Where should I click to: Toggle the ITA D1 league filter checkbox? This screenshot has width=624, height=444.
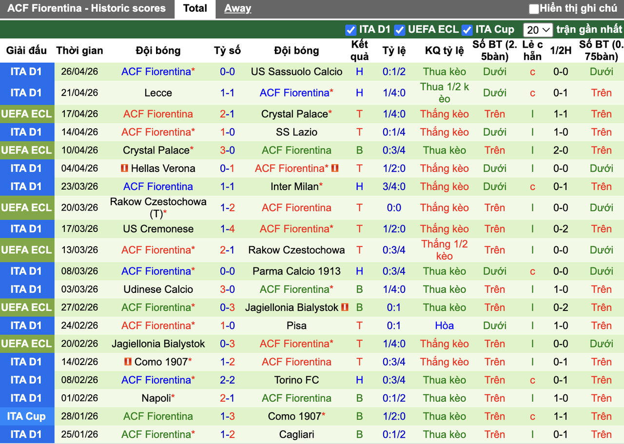[x=351, y=30]
